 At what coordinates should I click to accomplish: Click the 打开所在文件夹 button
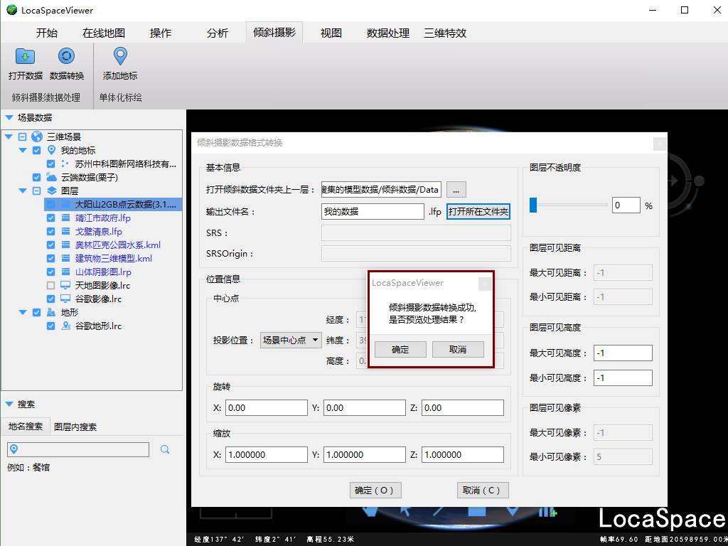pos(478,212)
